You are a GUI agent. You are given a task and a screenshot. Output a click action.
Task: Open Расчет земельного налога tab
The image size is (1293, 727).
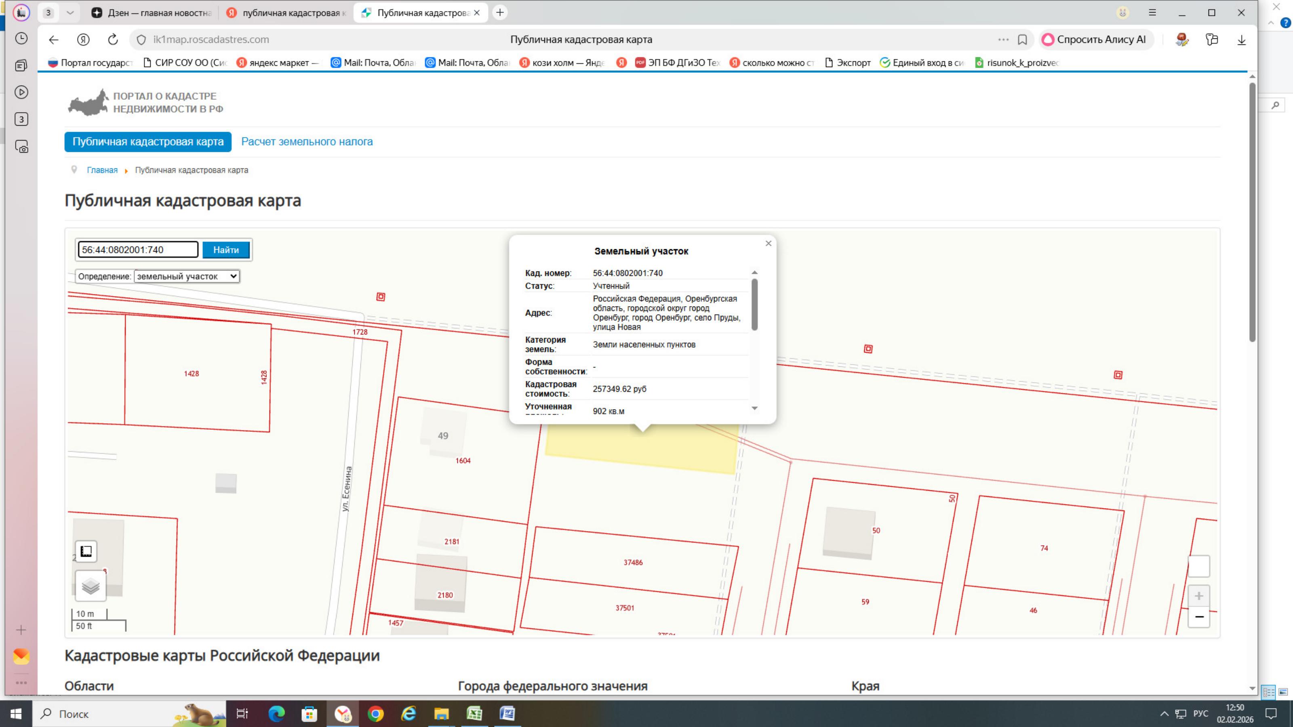tap(307, 141)
